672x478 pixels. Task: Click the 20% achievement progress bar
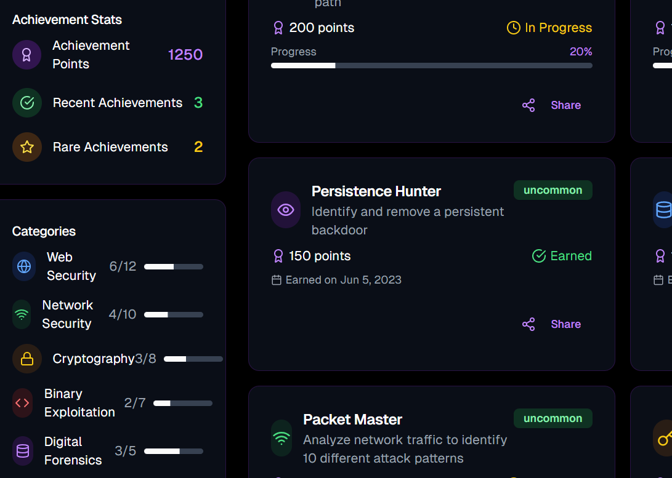[x=431, y=65]
